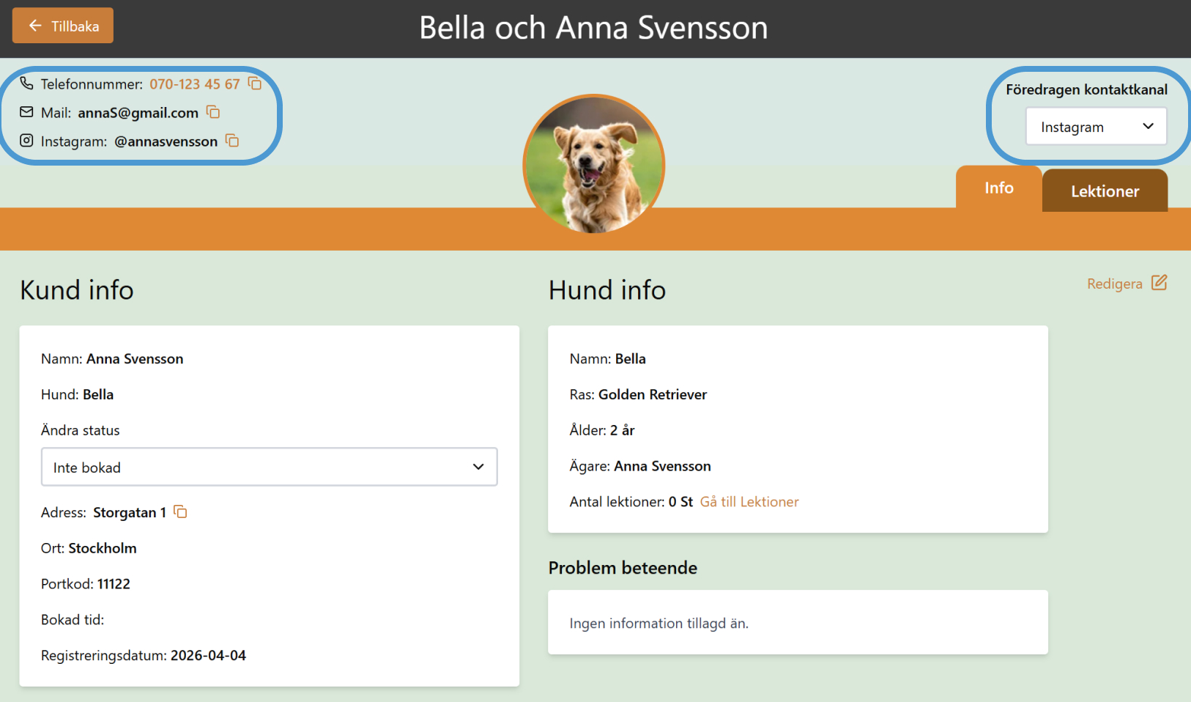Click the page title Bella och Anna Svensson
1191x702 pixels.
(x=594, y=28)
